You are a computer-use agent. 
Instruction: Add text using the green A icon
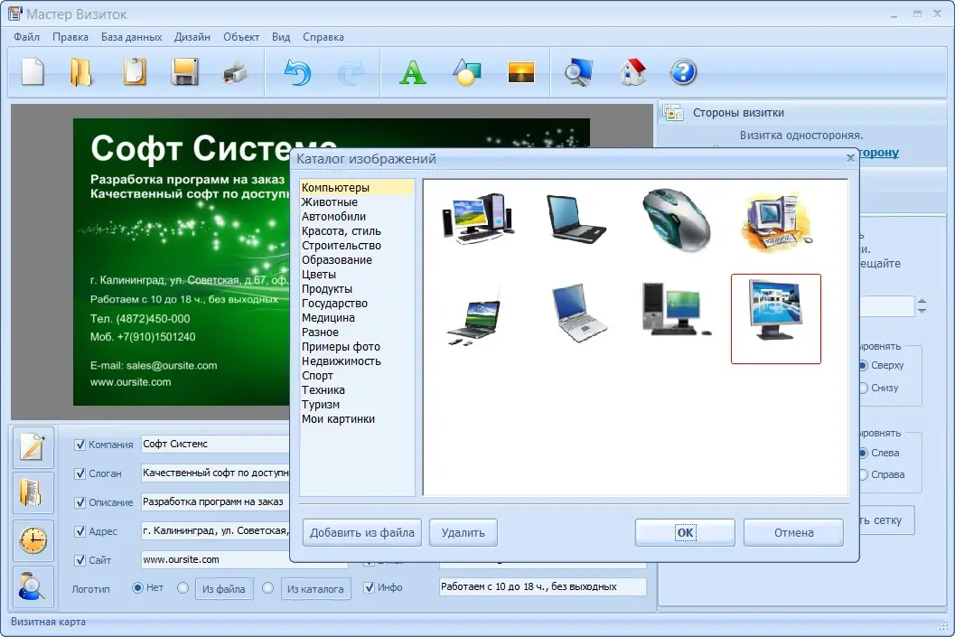[412, 72]
